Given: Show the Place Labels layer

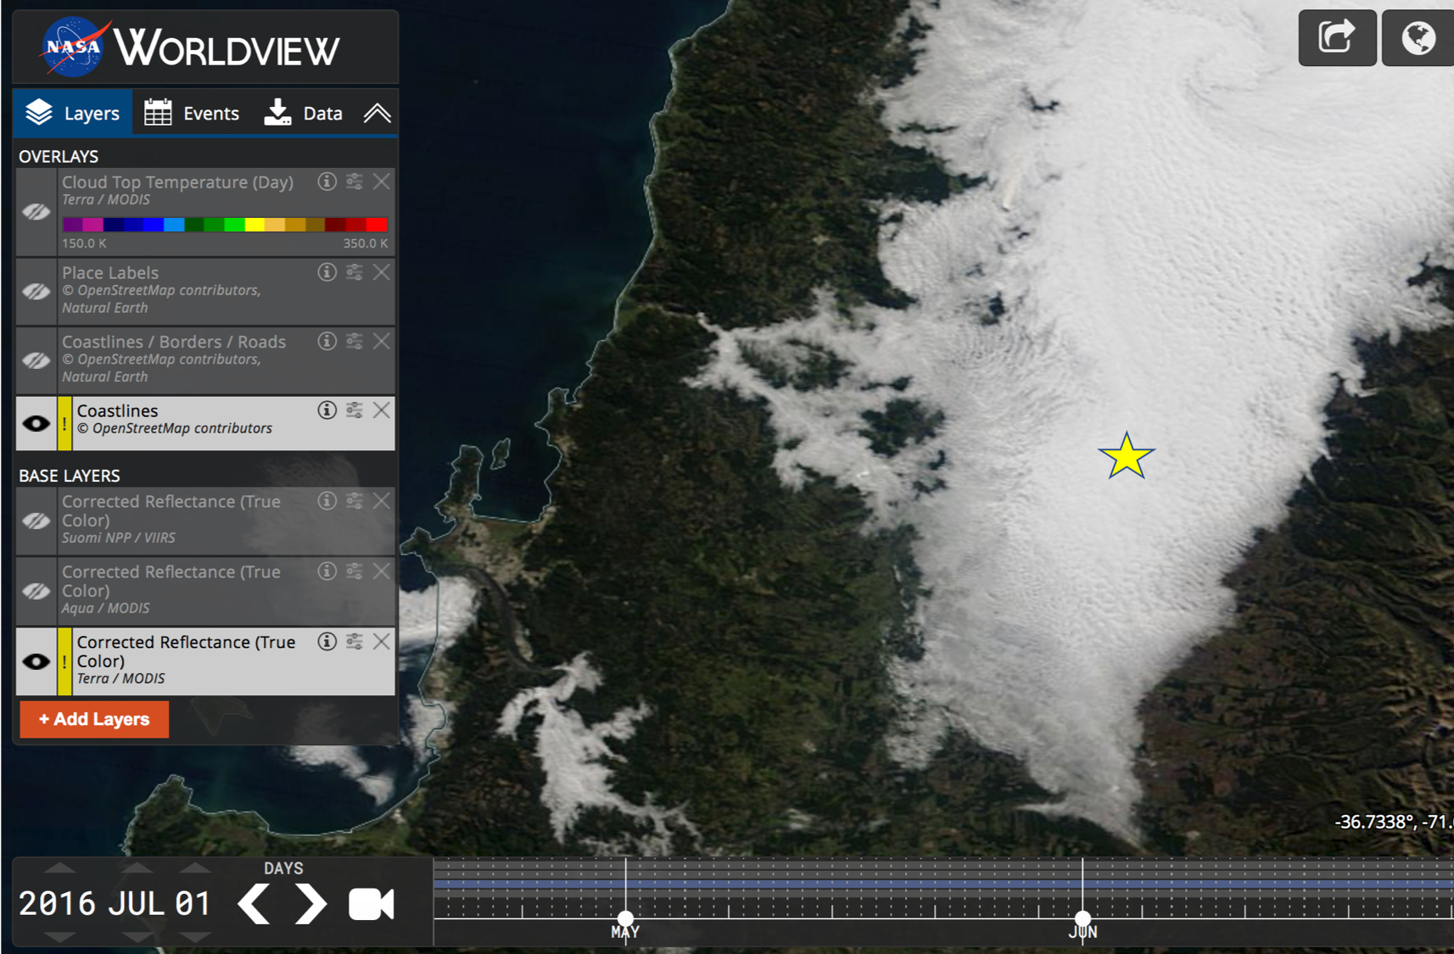Looking at the screenshot, I should (36, 292).
